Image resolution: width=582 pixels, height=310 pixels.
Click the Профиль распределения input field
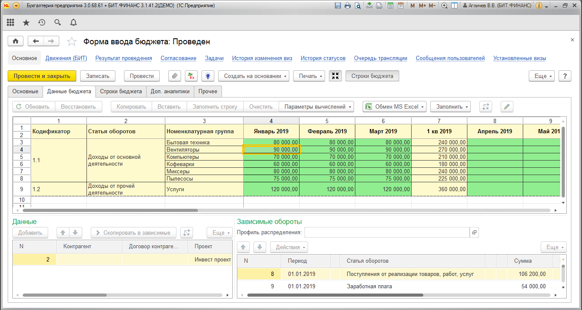(386, 232)
